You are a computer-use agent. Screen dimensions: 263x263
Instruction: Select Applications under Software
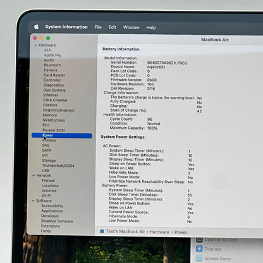[52, 211]
